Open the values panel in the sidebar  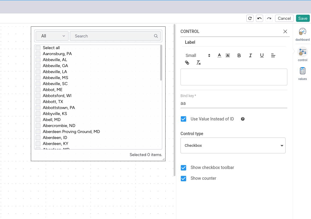click(302, 73)
